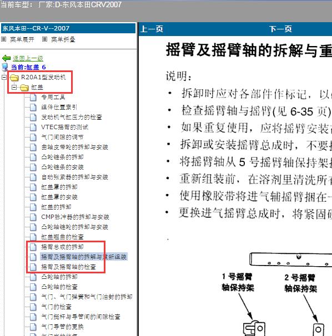Select the R20A1型发动机 folder label

43,77
